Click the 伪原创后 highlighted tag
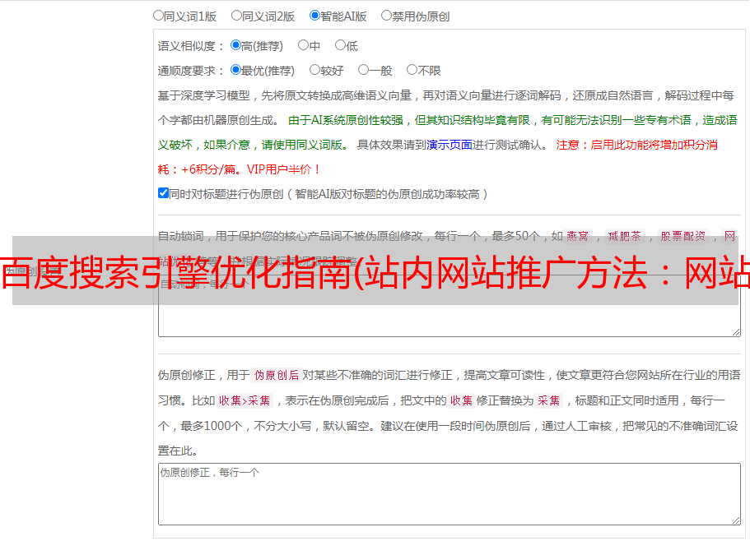This screenshot has width=750, height=541. [x=277, y=375]
